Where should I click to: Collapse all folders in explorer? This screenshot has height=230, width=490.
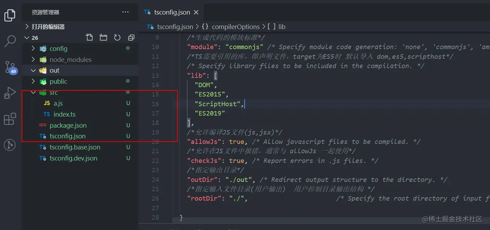pyautogui.click(x=131, y=38)
